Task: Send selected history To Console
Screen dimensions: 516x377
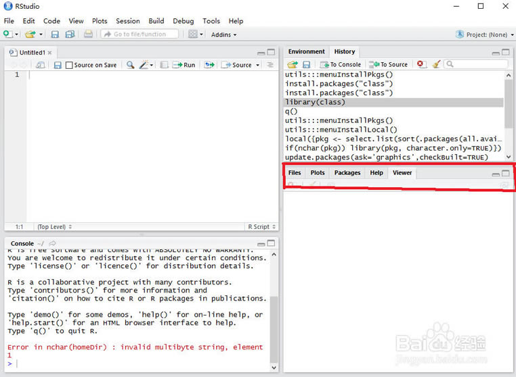Action: click(341, 64)
